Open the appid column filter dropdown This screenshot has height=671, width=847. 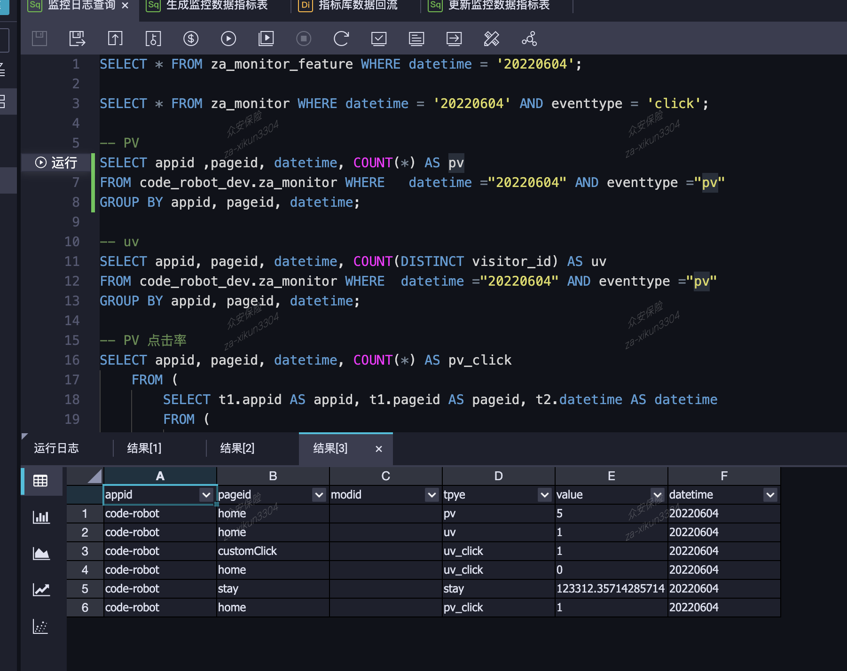click(x=206, y=495)
